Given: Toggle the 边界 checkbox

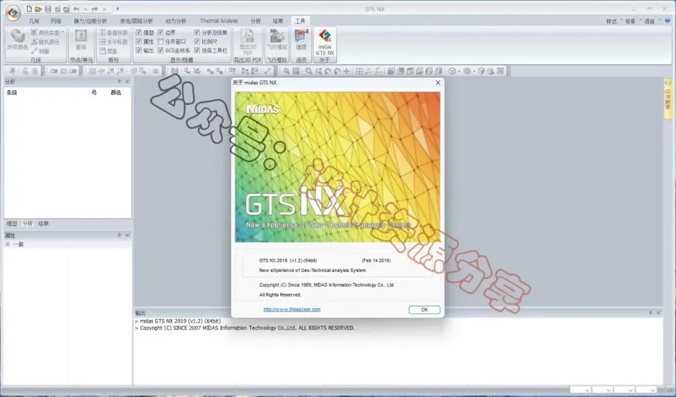Looking at the screenshot, I should 160,33.
